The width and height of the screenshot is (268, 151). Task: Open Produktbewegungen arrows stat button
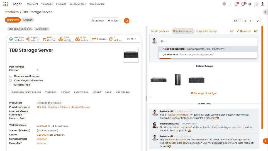(x=99, y=39)
